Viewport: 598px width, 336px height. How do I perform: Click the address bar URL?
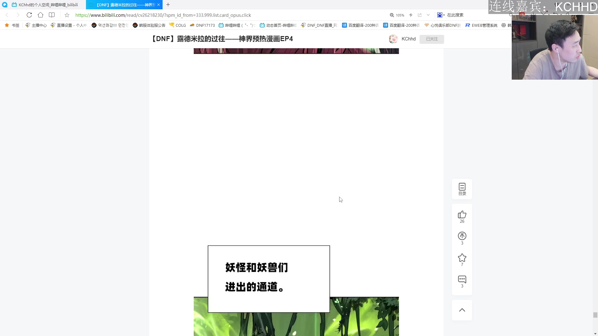[x=163, y=15]
